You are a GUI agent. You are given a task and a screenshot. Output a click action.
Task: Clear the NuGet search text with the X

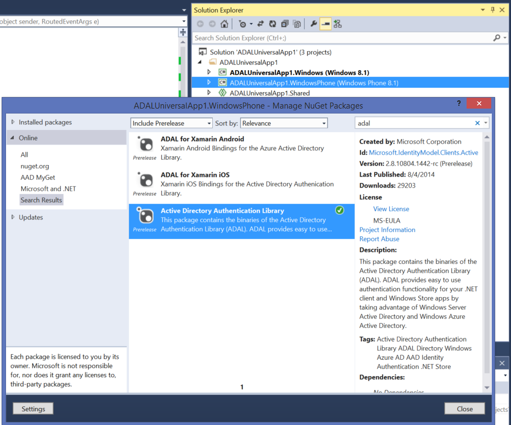478,123
